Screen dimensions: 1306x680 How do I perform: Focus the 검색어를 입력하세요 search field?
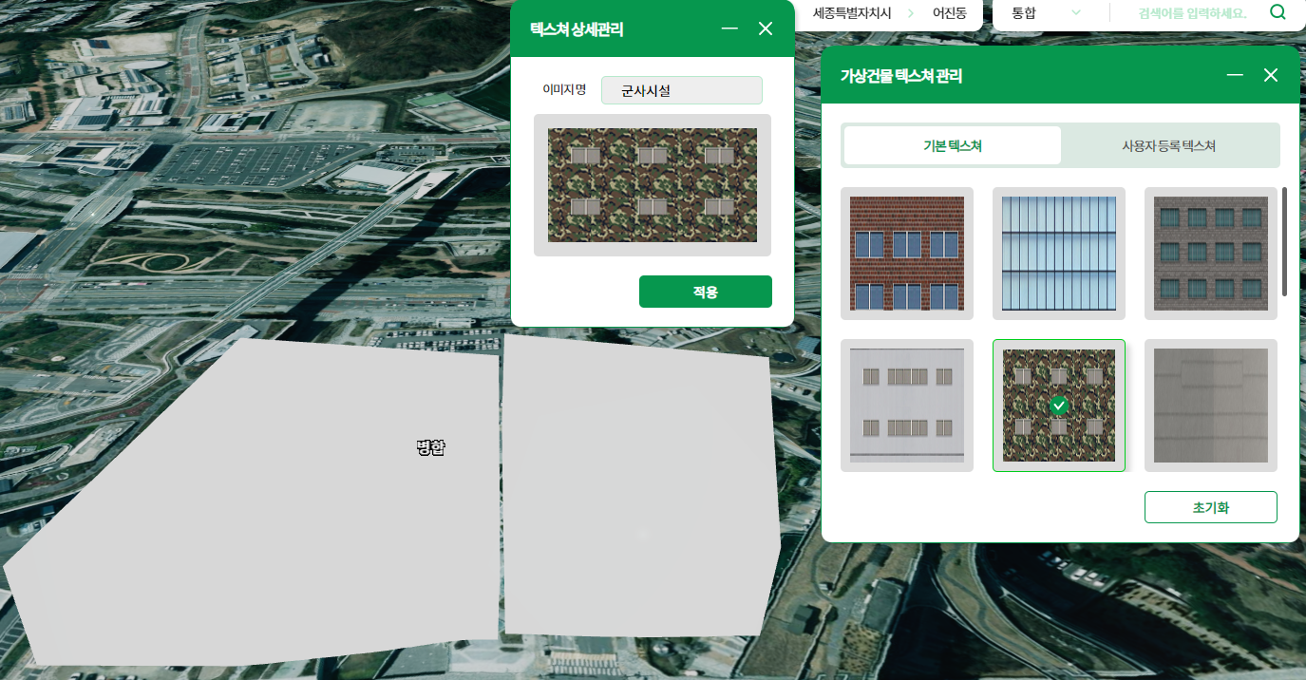tap(1192, 13)
